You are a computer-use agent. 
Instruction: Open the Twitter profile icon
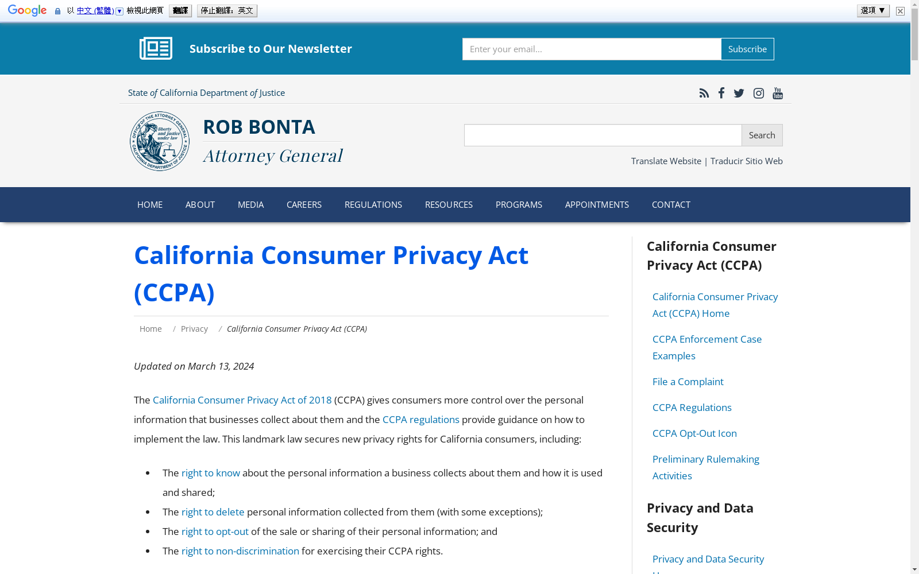point(739,93)
